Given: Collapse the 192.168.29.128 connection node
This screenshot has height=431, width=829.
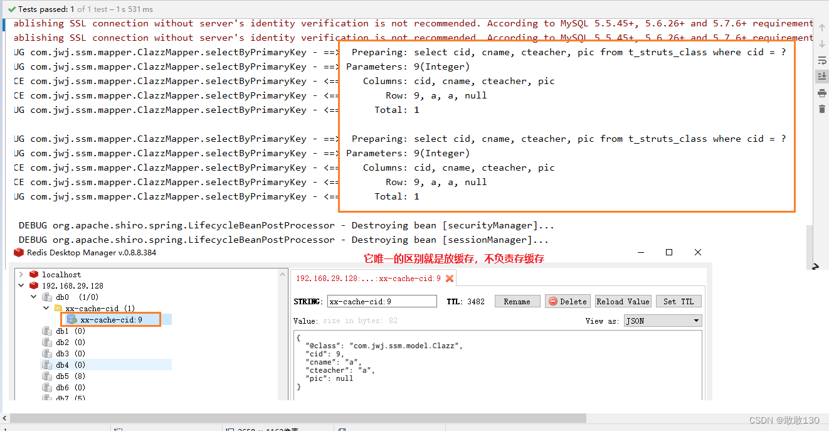Looking at the screenshot, I should [x=21, y=286].
